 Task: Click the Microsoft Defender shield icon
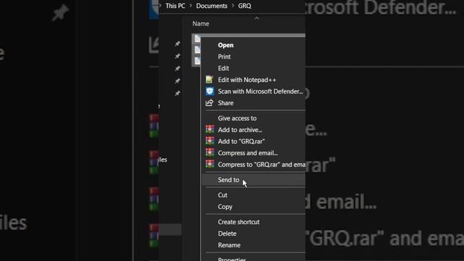pyautogui.click(x=210, y=91)
